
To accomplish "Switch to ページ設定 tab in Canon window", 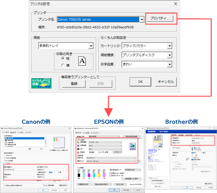I will (20, 133).
